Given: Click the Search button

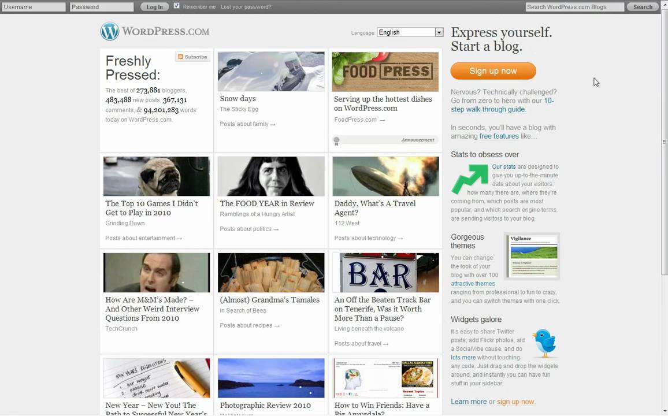Looking at the screenshot, I should point(643,7).
